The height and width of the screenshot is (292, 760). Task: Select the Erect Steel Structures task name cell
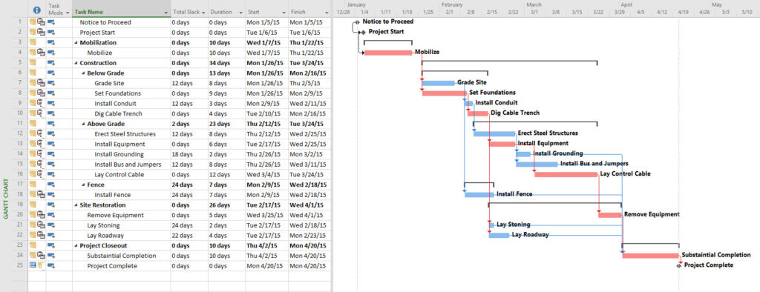(x=122, y=133)
